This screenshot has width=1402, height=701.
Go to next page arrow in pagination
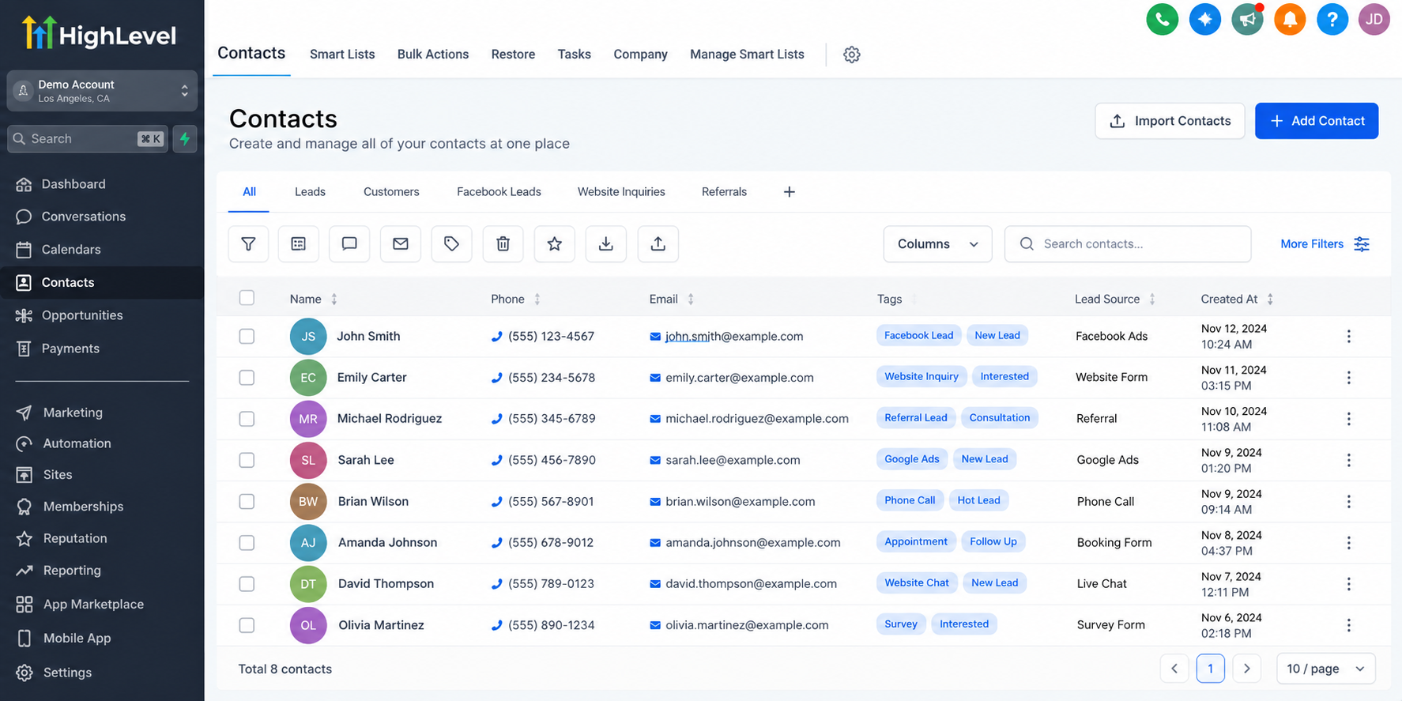tap(1246, 669)
